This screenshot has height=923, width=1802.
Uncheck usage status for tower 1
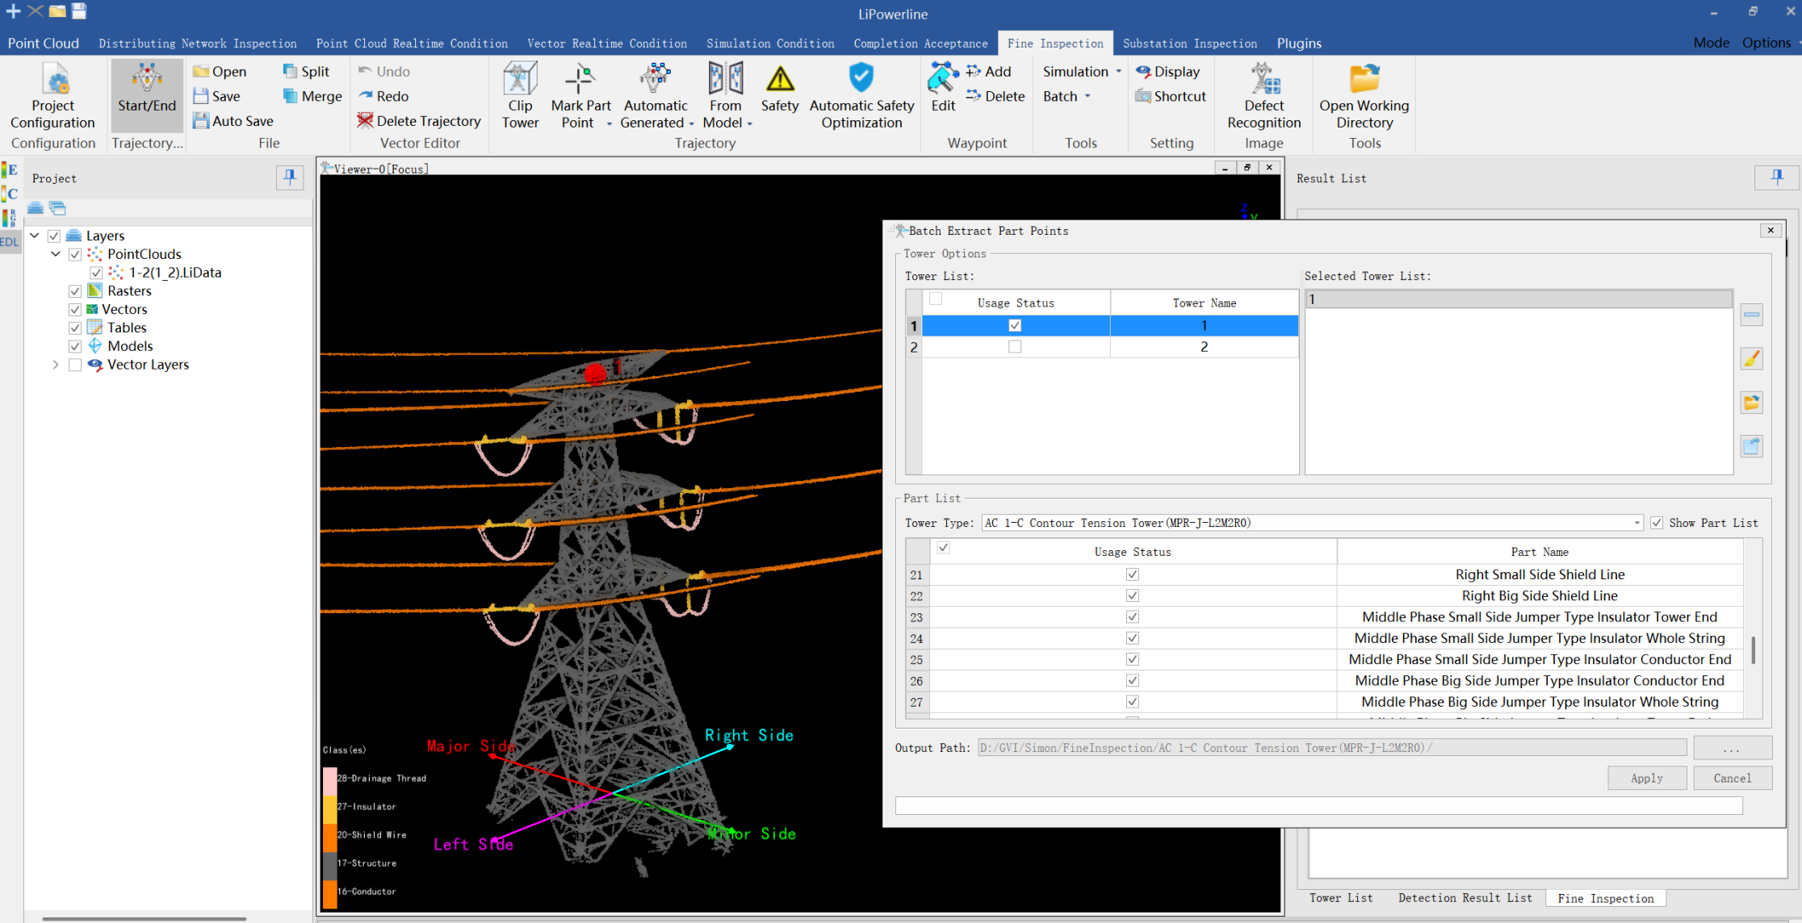1015,325
